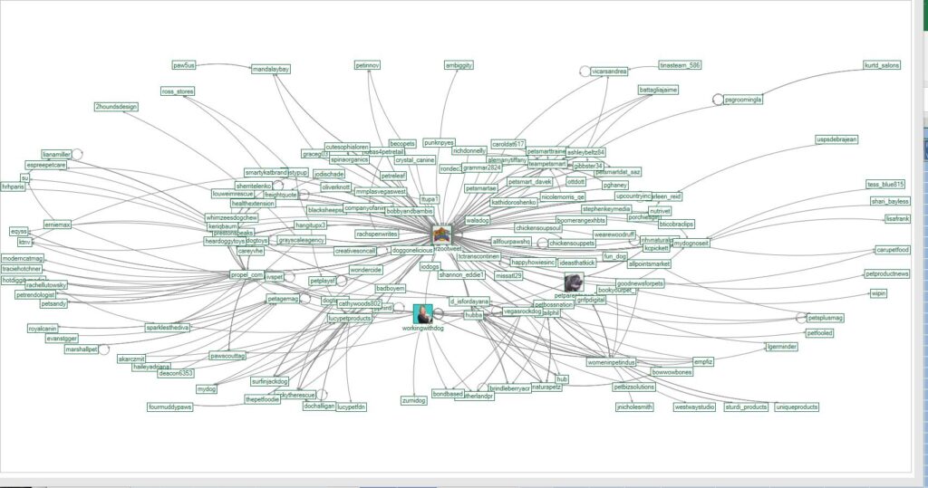Select the 'lucypetfdn' node
The height and width of the screenshot is (488, 928).
point(352,407)
